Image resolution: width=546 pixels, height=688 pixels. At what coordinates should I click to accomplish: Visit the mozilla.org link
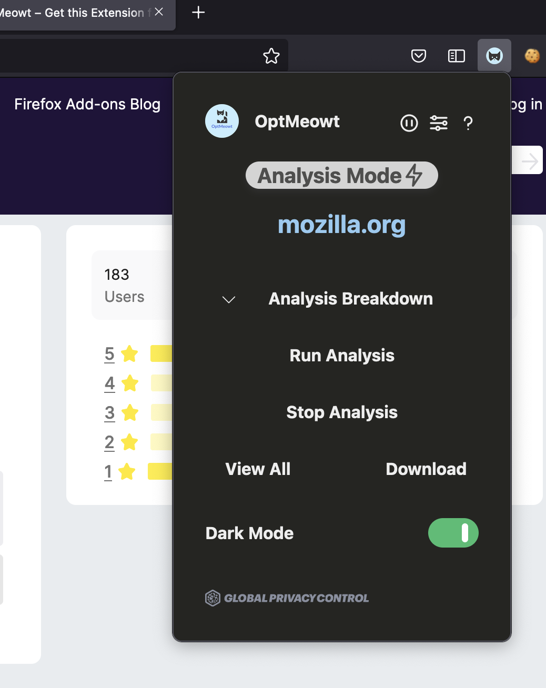point(341,225)
